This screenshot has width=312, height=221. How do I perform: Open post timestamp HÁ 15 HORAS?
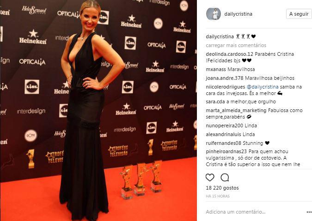click(218, 196)
